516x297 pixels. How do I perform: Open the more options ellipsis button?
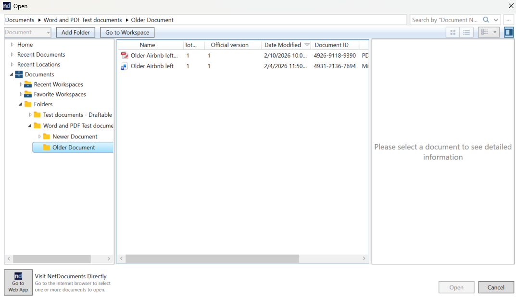point(508,20)
